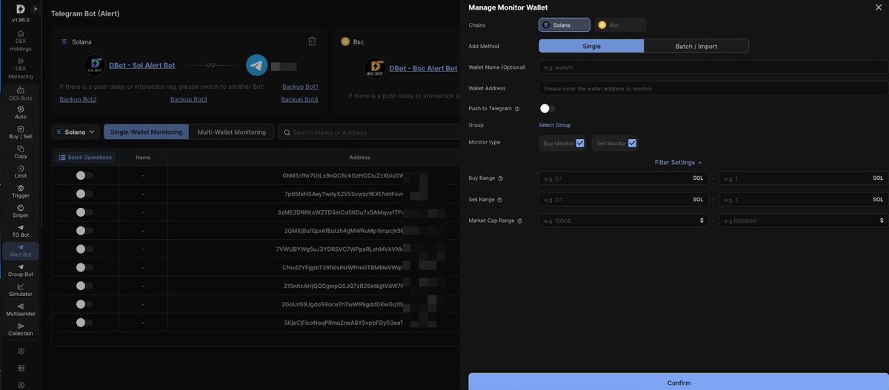Switch to Backup Bot4
This screenshot has width=889, height=390.
(x=300, y=99)
